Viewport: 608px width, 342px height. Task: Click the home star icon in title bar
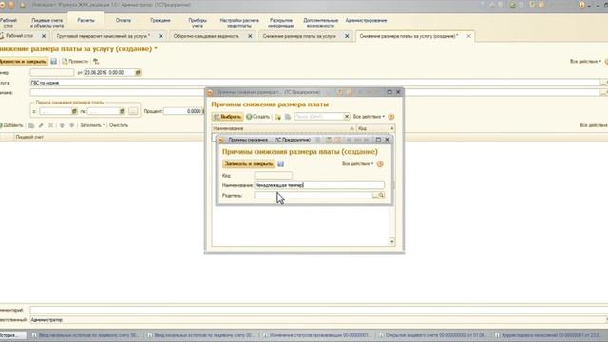(x=23, y=5)
